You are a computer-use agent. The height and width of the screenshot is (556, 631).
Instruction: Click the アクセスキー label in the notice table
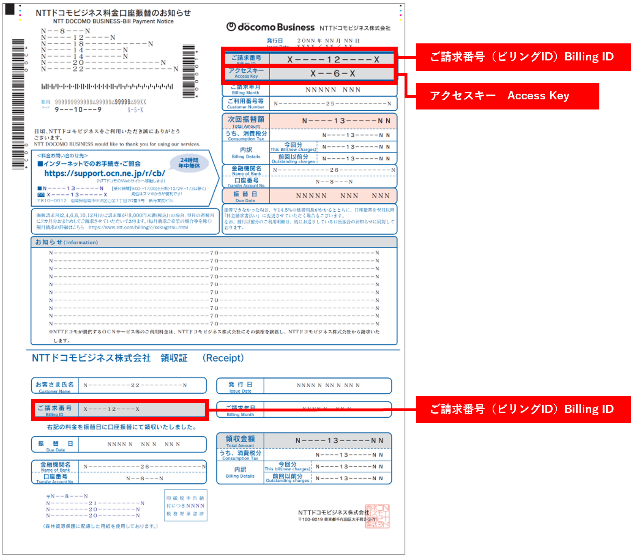click(x=246, y=73)
